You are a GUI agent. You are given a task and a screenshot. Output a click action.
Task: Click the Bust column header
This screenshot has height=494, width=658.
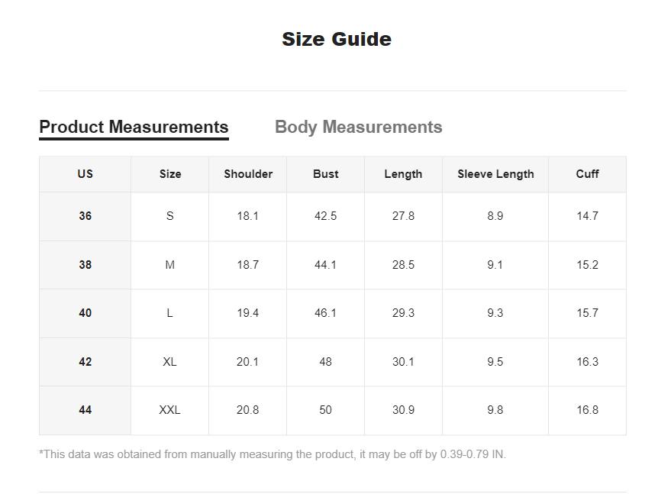[x=326, y=174]
